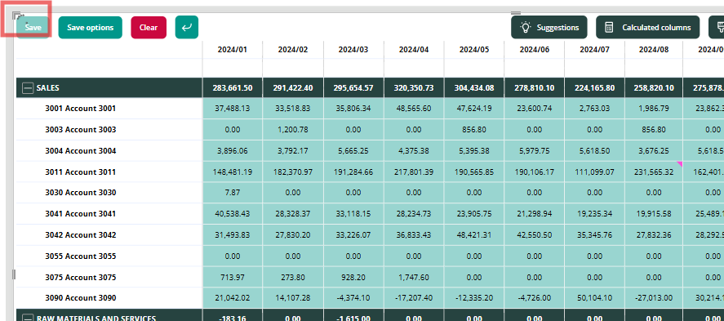Screen dimensions: 724x321
Task: Click cell 37,488.13 for Account 3001
Action: pyautogui.click(x=233, y=109)
